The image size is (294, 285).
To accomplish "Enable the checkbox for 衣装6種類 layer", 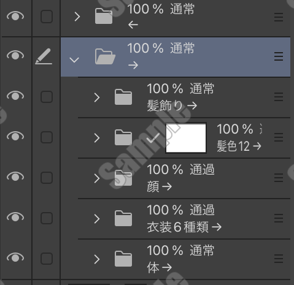I will point(47,218).
